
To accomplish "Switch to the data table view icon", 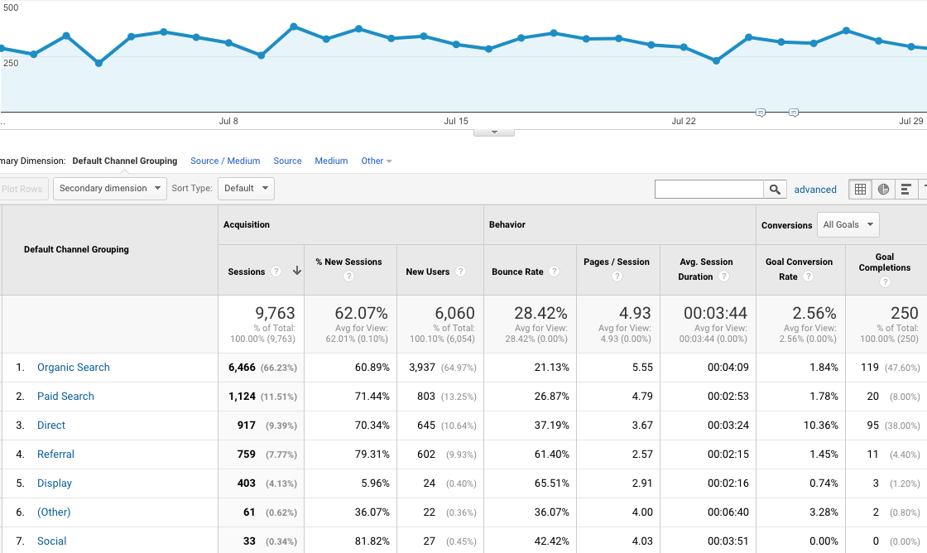I will click(x=861, y=190).
